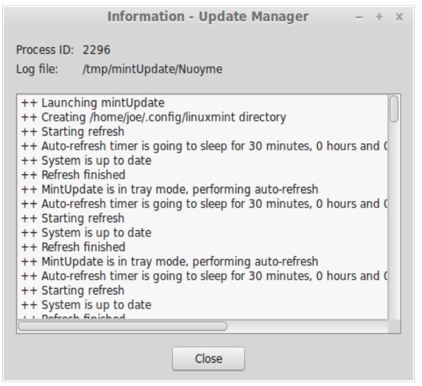Minimize the Update Manager information window
422x386 pixels.
point(359,17)
